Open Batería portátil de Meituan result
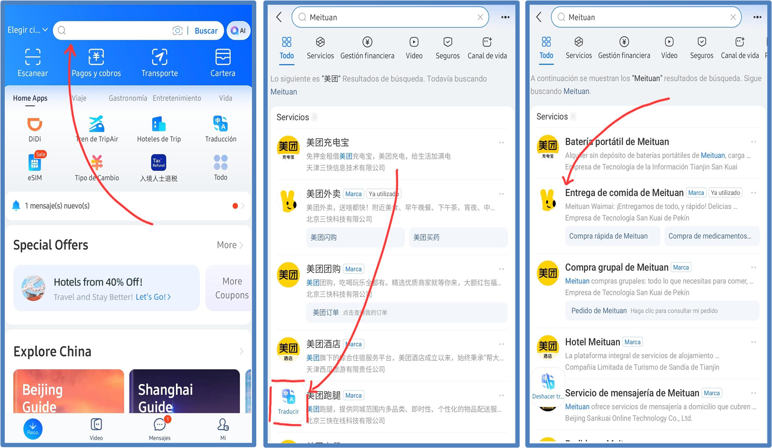The width and height of the screenshot is (772, 448). (x=648, y=153)
